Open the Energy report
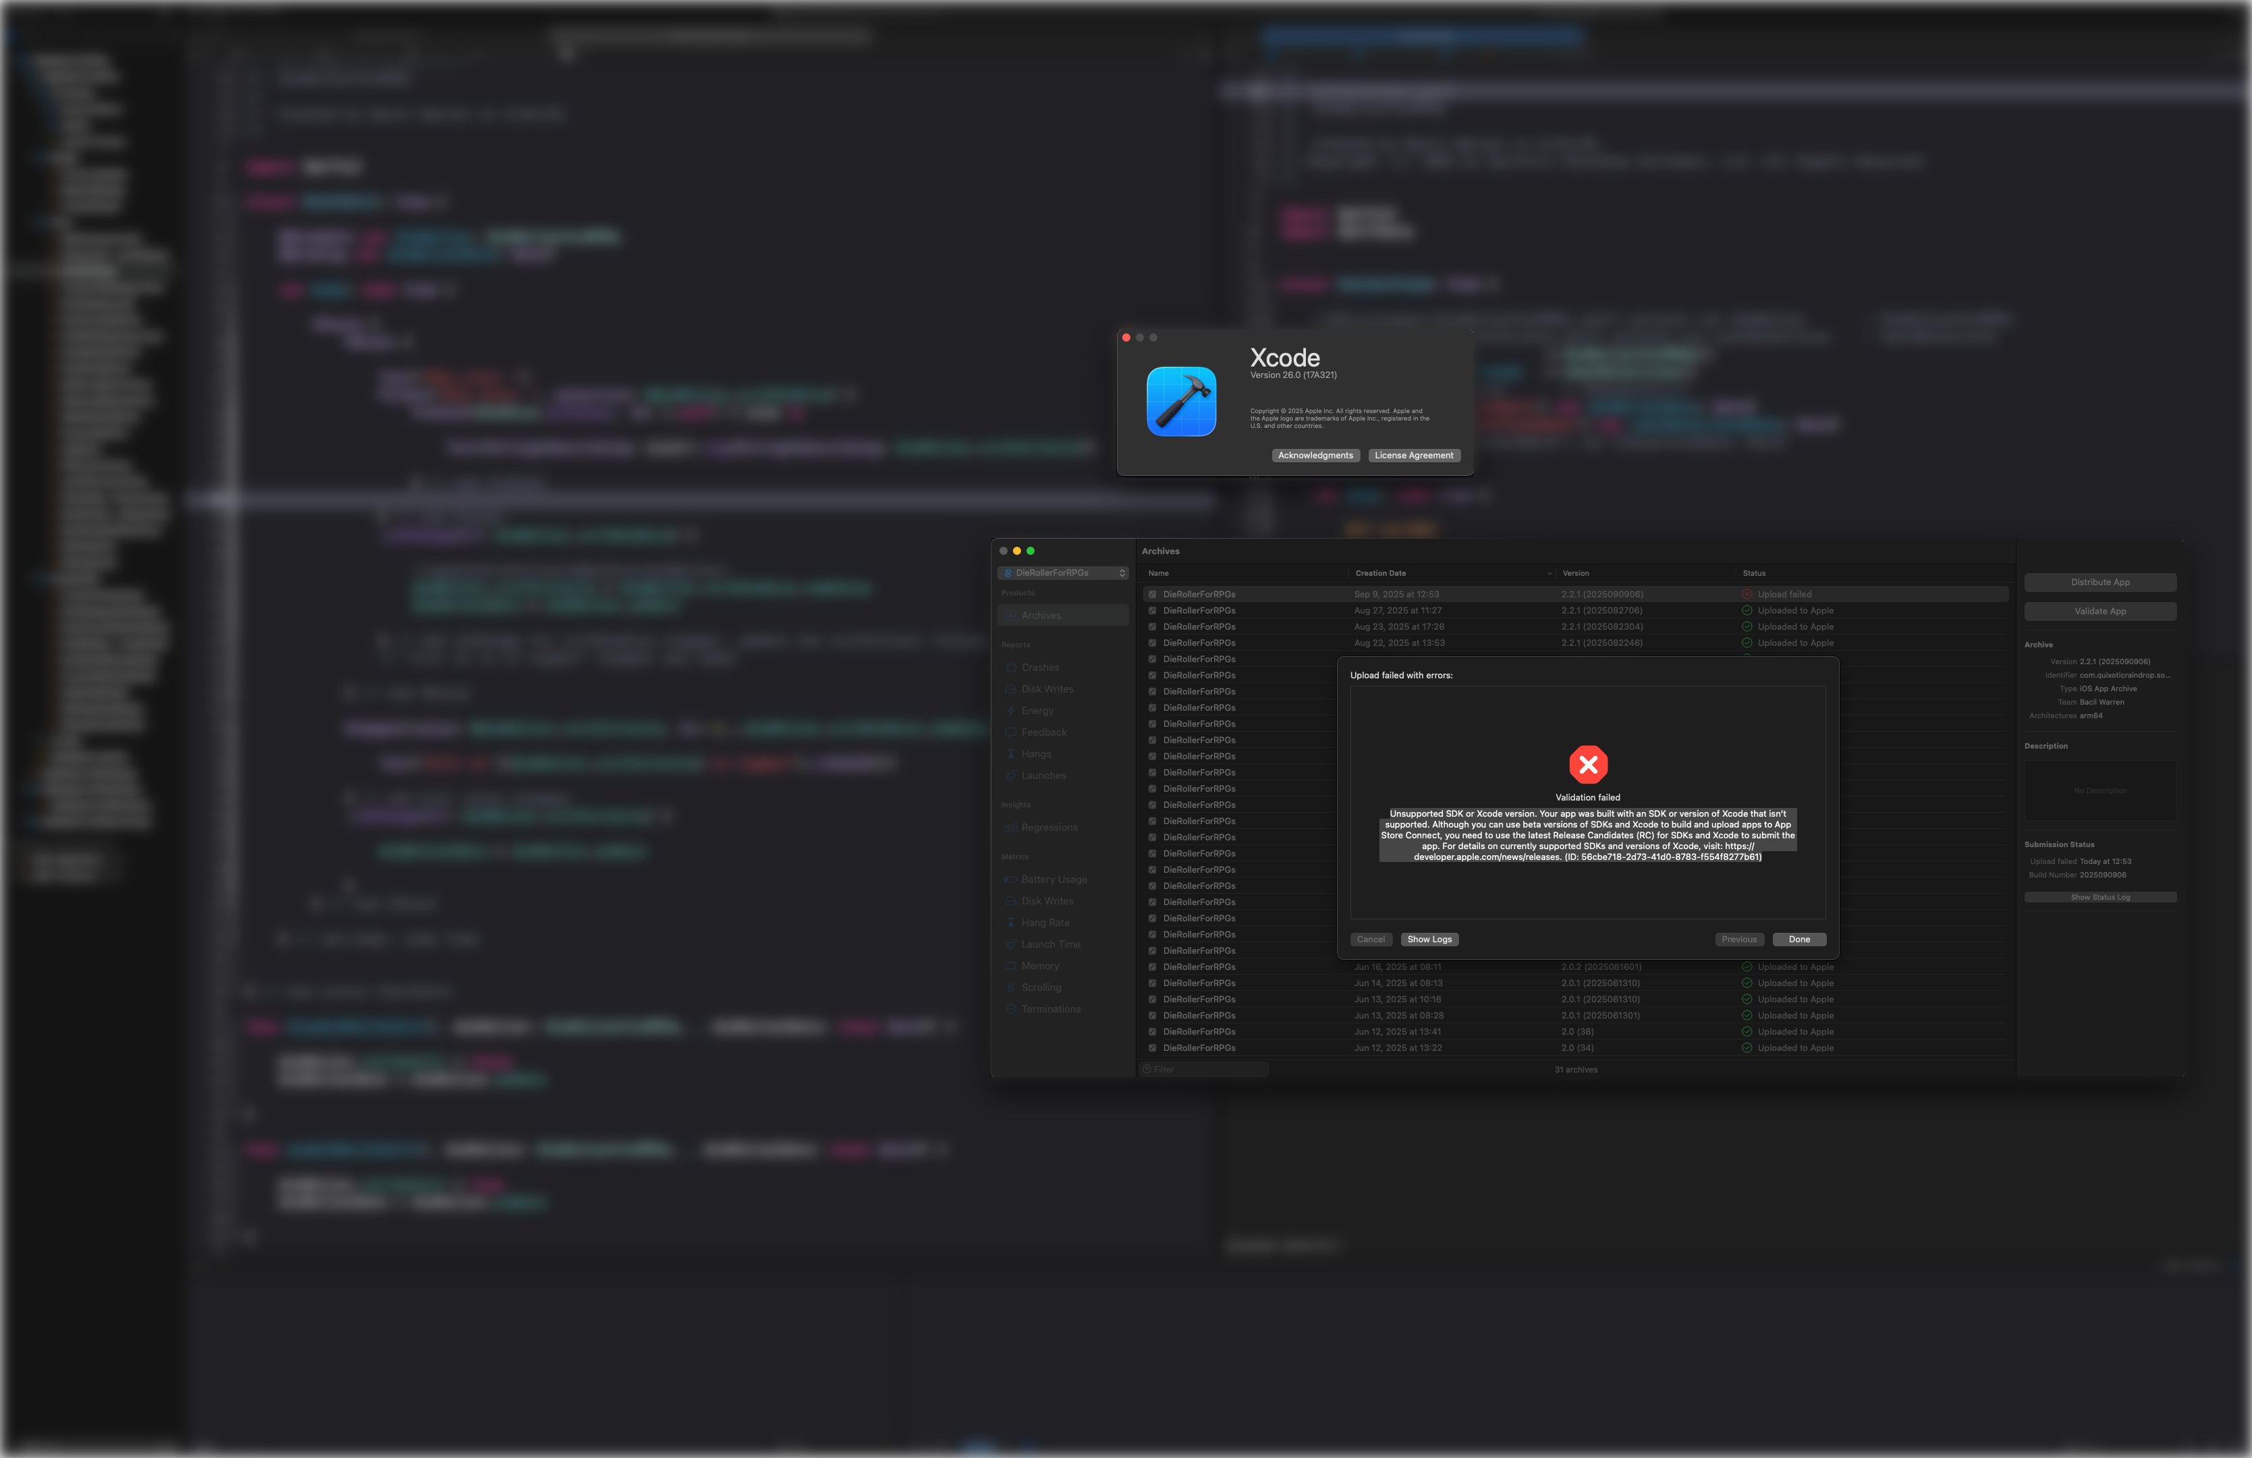This screenshot has width=2252, height=1458. (x=1037, y=711)
